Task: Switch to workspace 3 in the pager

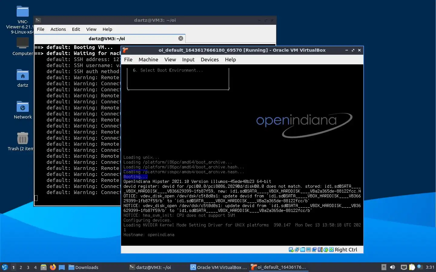Action: pos(28,267)
